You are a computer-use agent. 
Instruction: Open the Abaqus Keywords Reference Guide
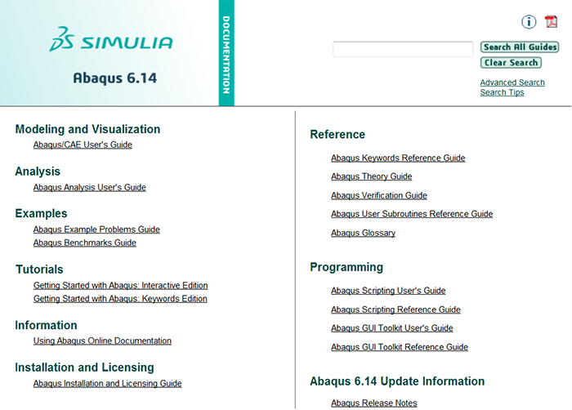click(x=398, y=158)
